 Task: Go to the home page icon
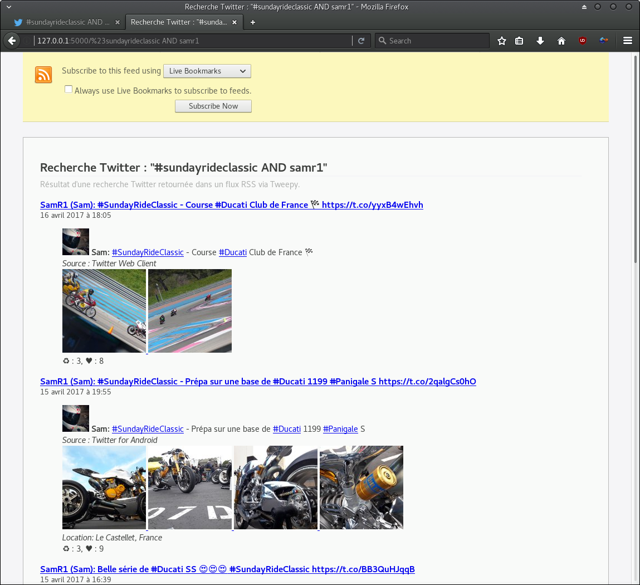click(x=561, y=41)
